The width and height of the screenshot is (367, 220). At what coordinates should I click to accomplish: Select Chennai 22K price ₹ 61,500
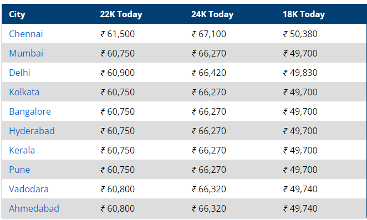pyautogui.click(x=118, y=34)
